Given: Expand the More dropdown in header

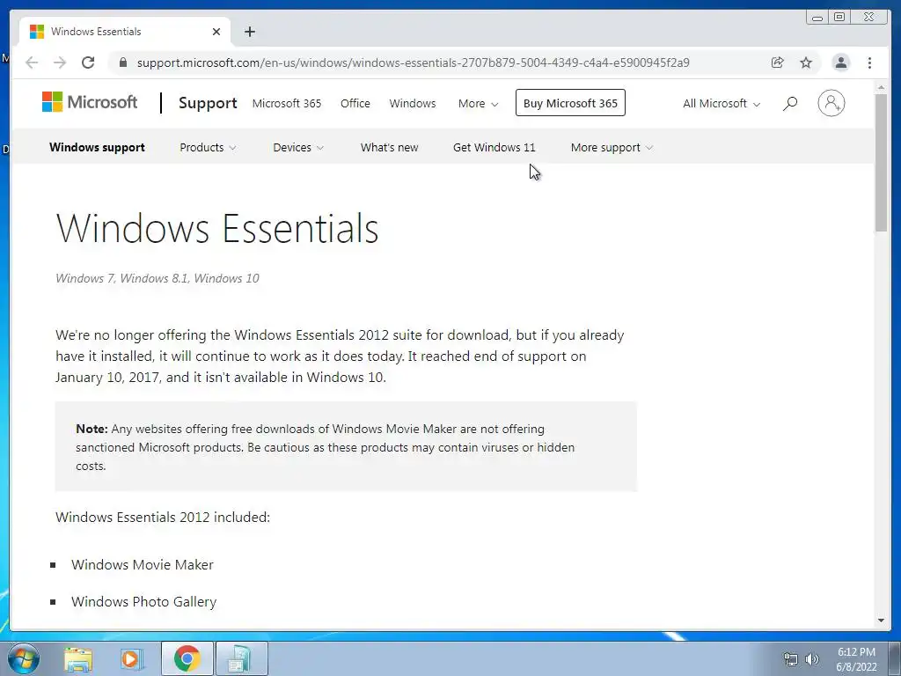Looking at the screenshot, I should (478, 104).
